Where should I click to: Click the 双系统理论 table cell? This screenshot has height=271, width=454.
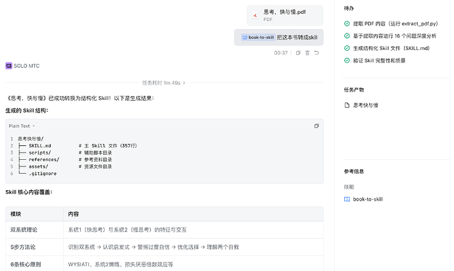point(34,230)
